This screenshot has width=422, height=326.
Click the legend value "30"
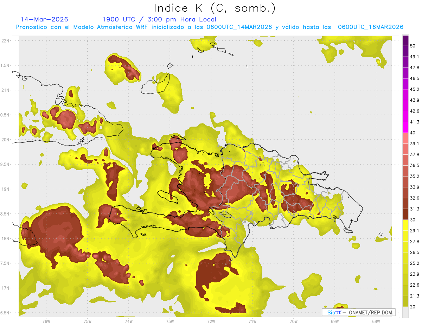pyautogui.click(x=413, y=220)
